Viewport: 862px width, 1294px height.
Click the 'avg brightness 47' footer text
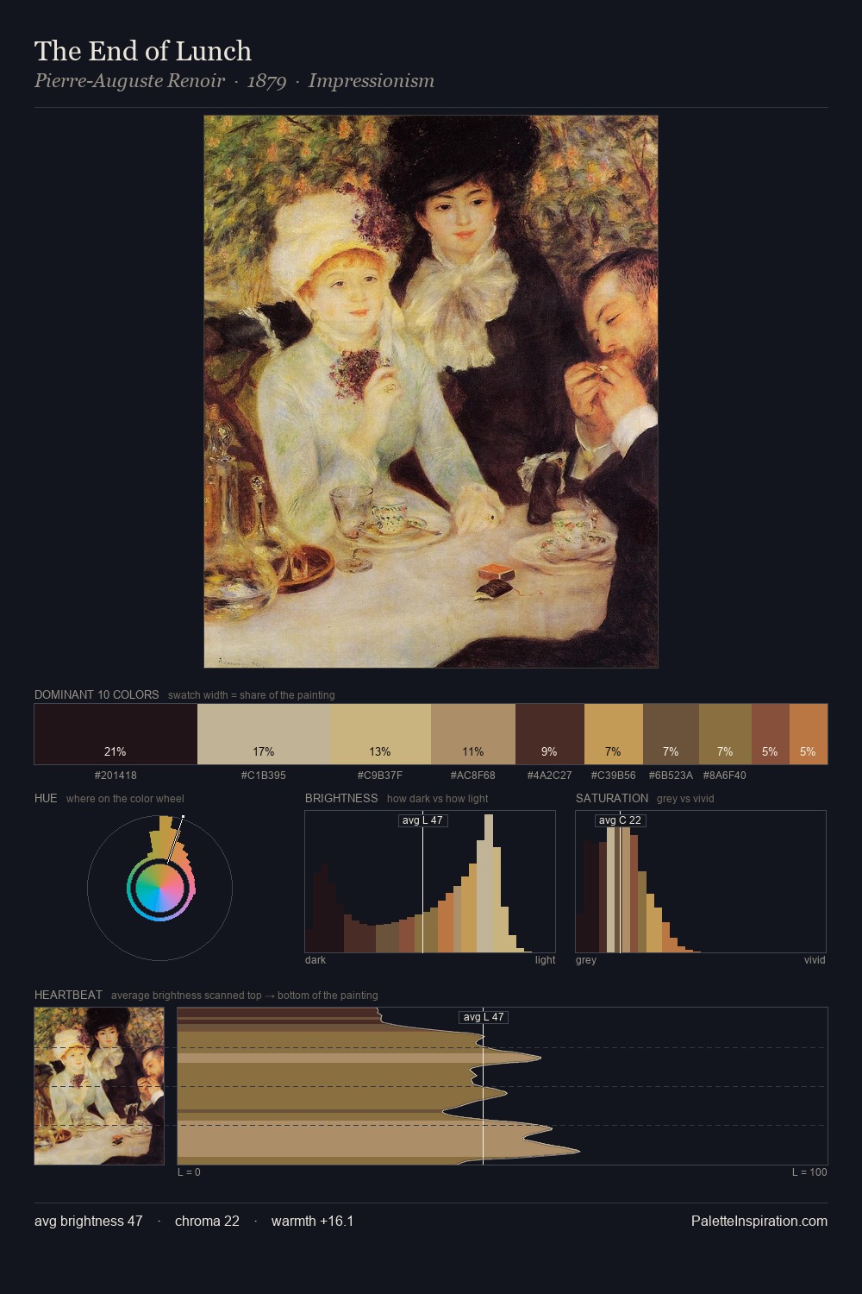tap(89, 1221)
